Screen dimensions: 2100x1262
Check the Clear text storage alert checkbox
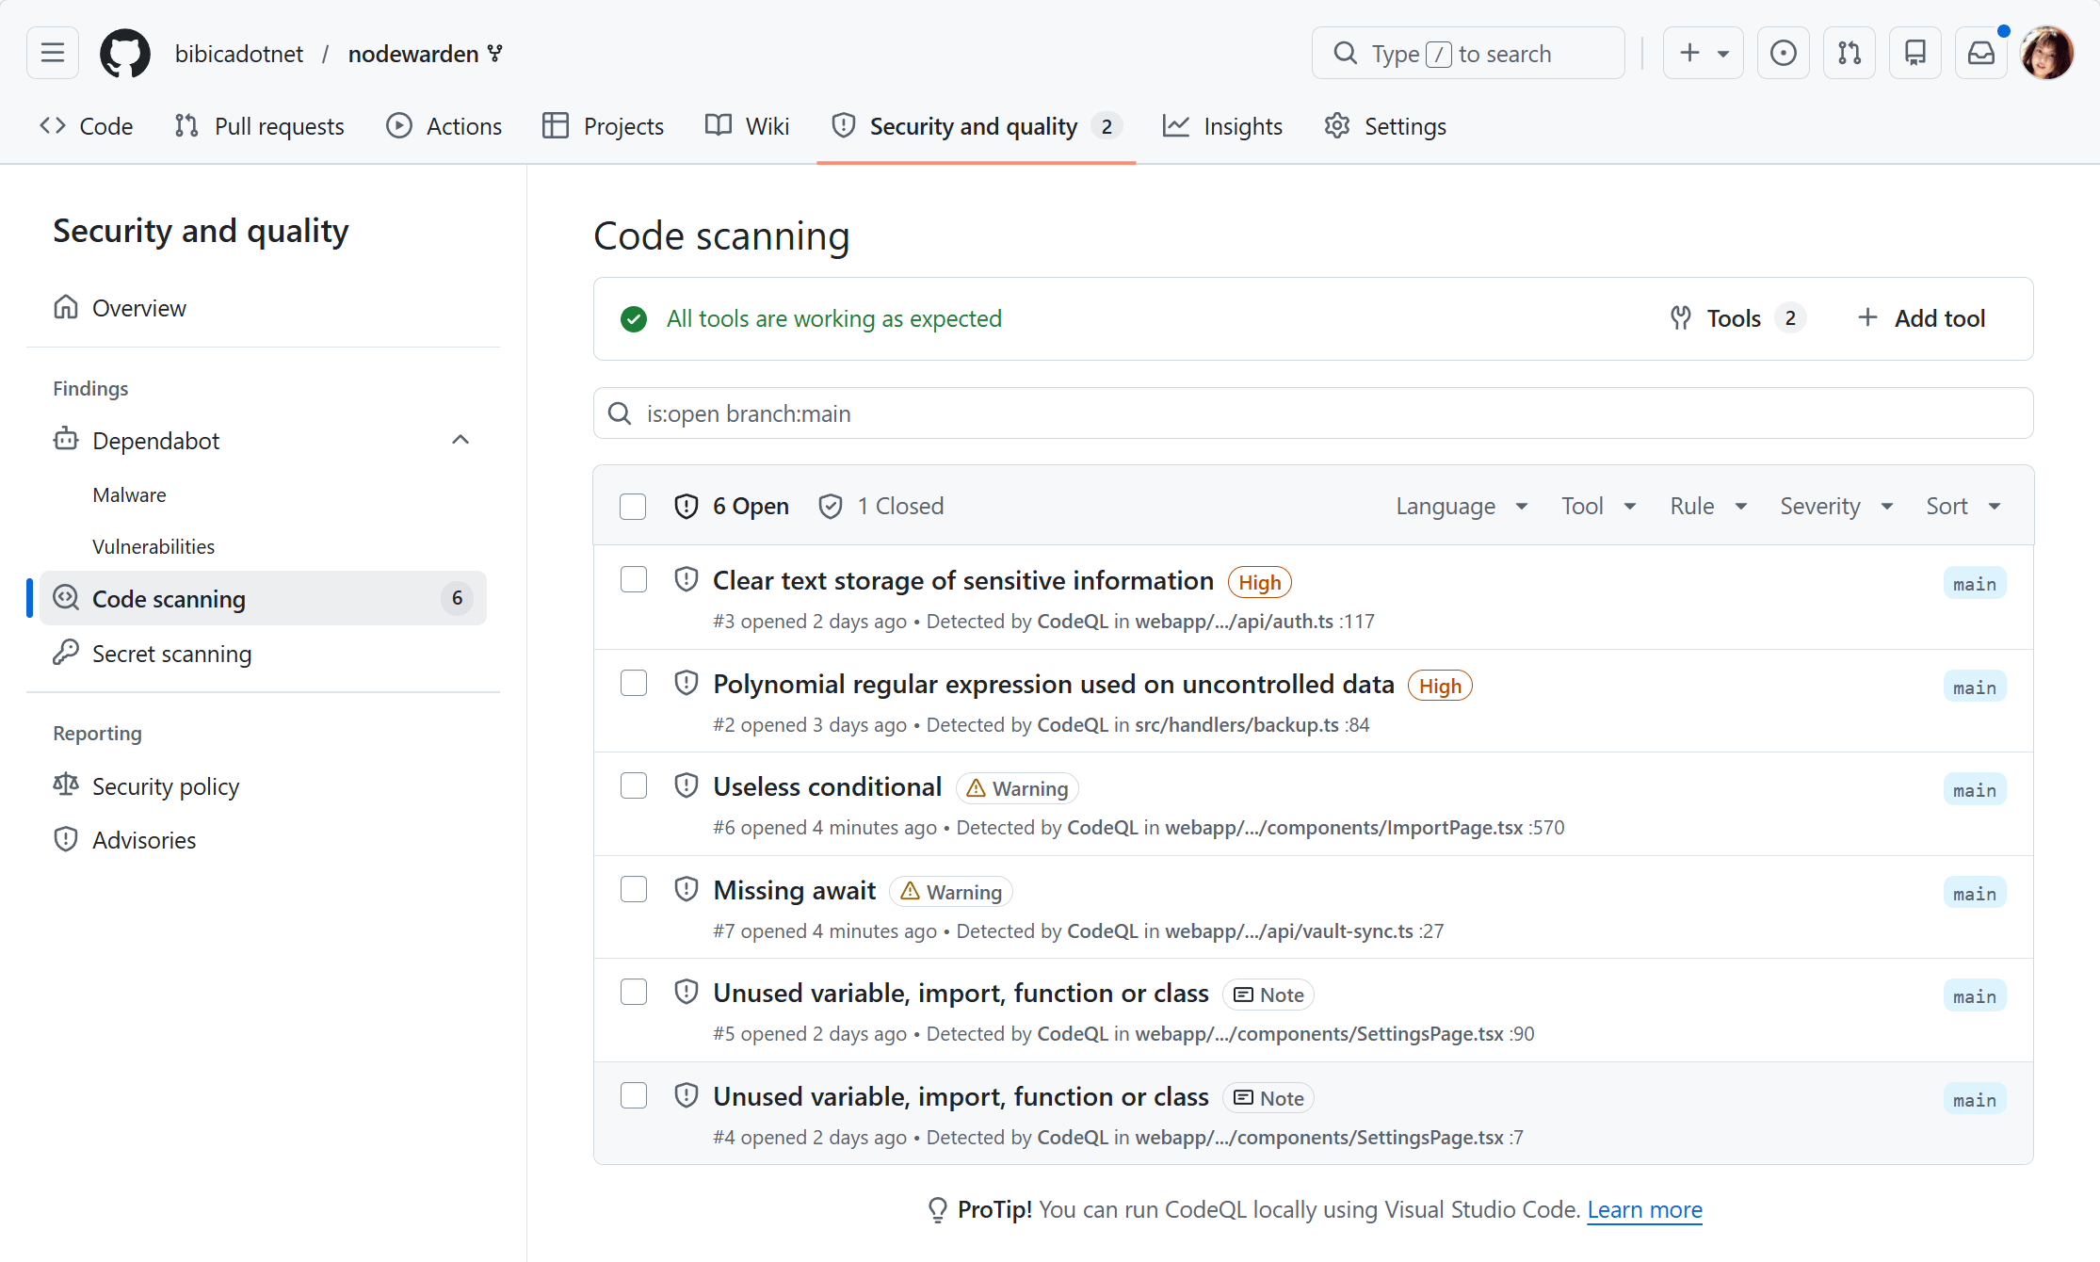point(634,579)
